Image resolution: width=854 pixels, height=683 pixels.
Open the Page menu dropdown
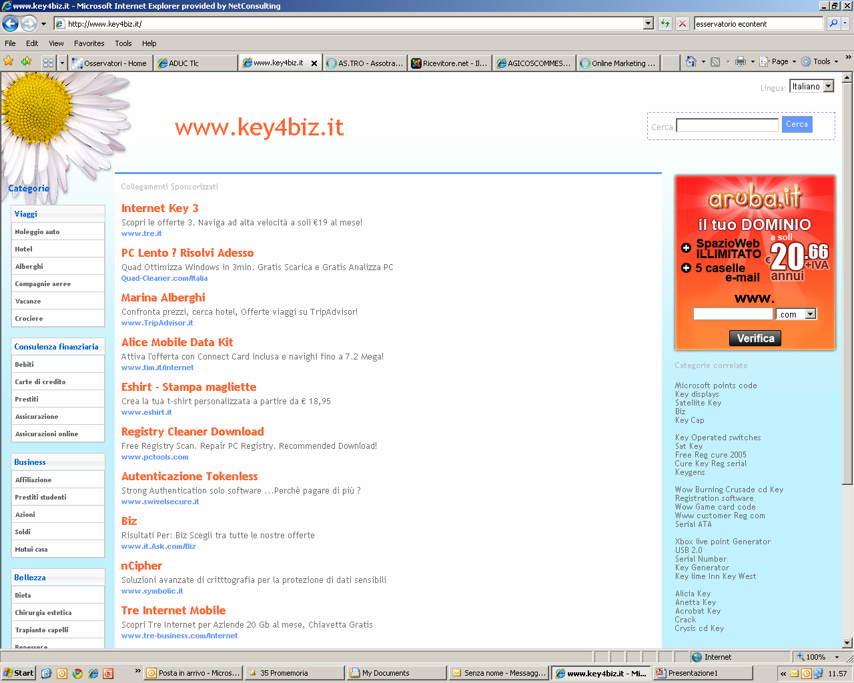point(778,61)
